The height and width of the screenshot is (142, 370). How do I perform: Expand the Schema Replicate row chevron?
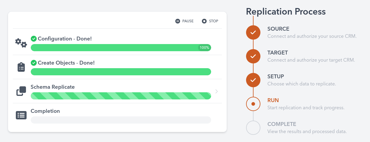[217, 91]
